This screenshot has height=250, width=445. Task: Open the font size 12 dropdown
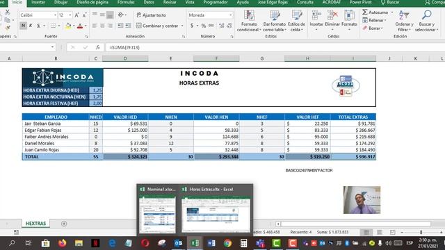coord(70,15)
